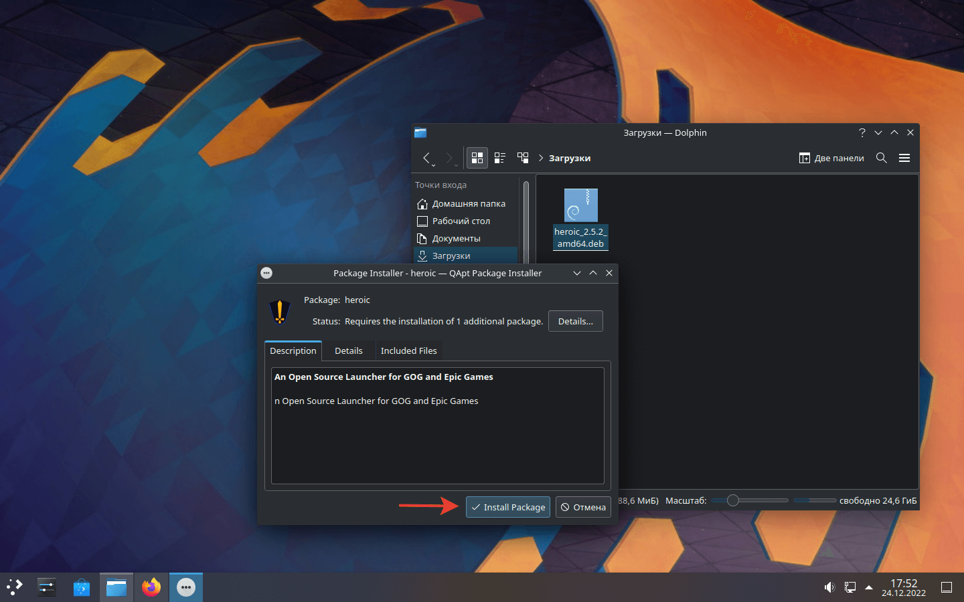
Task: Open the network tray icon
Action: pos(850,587)
